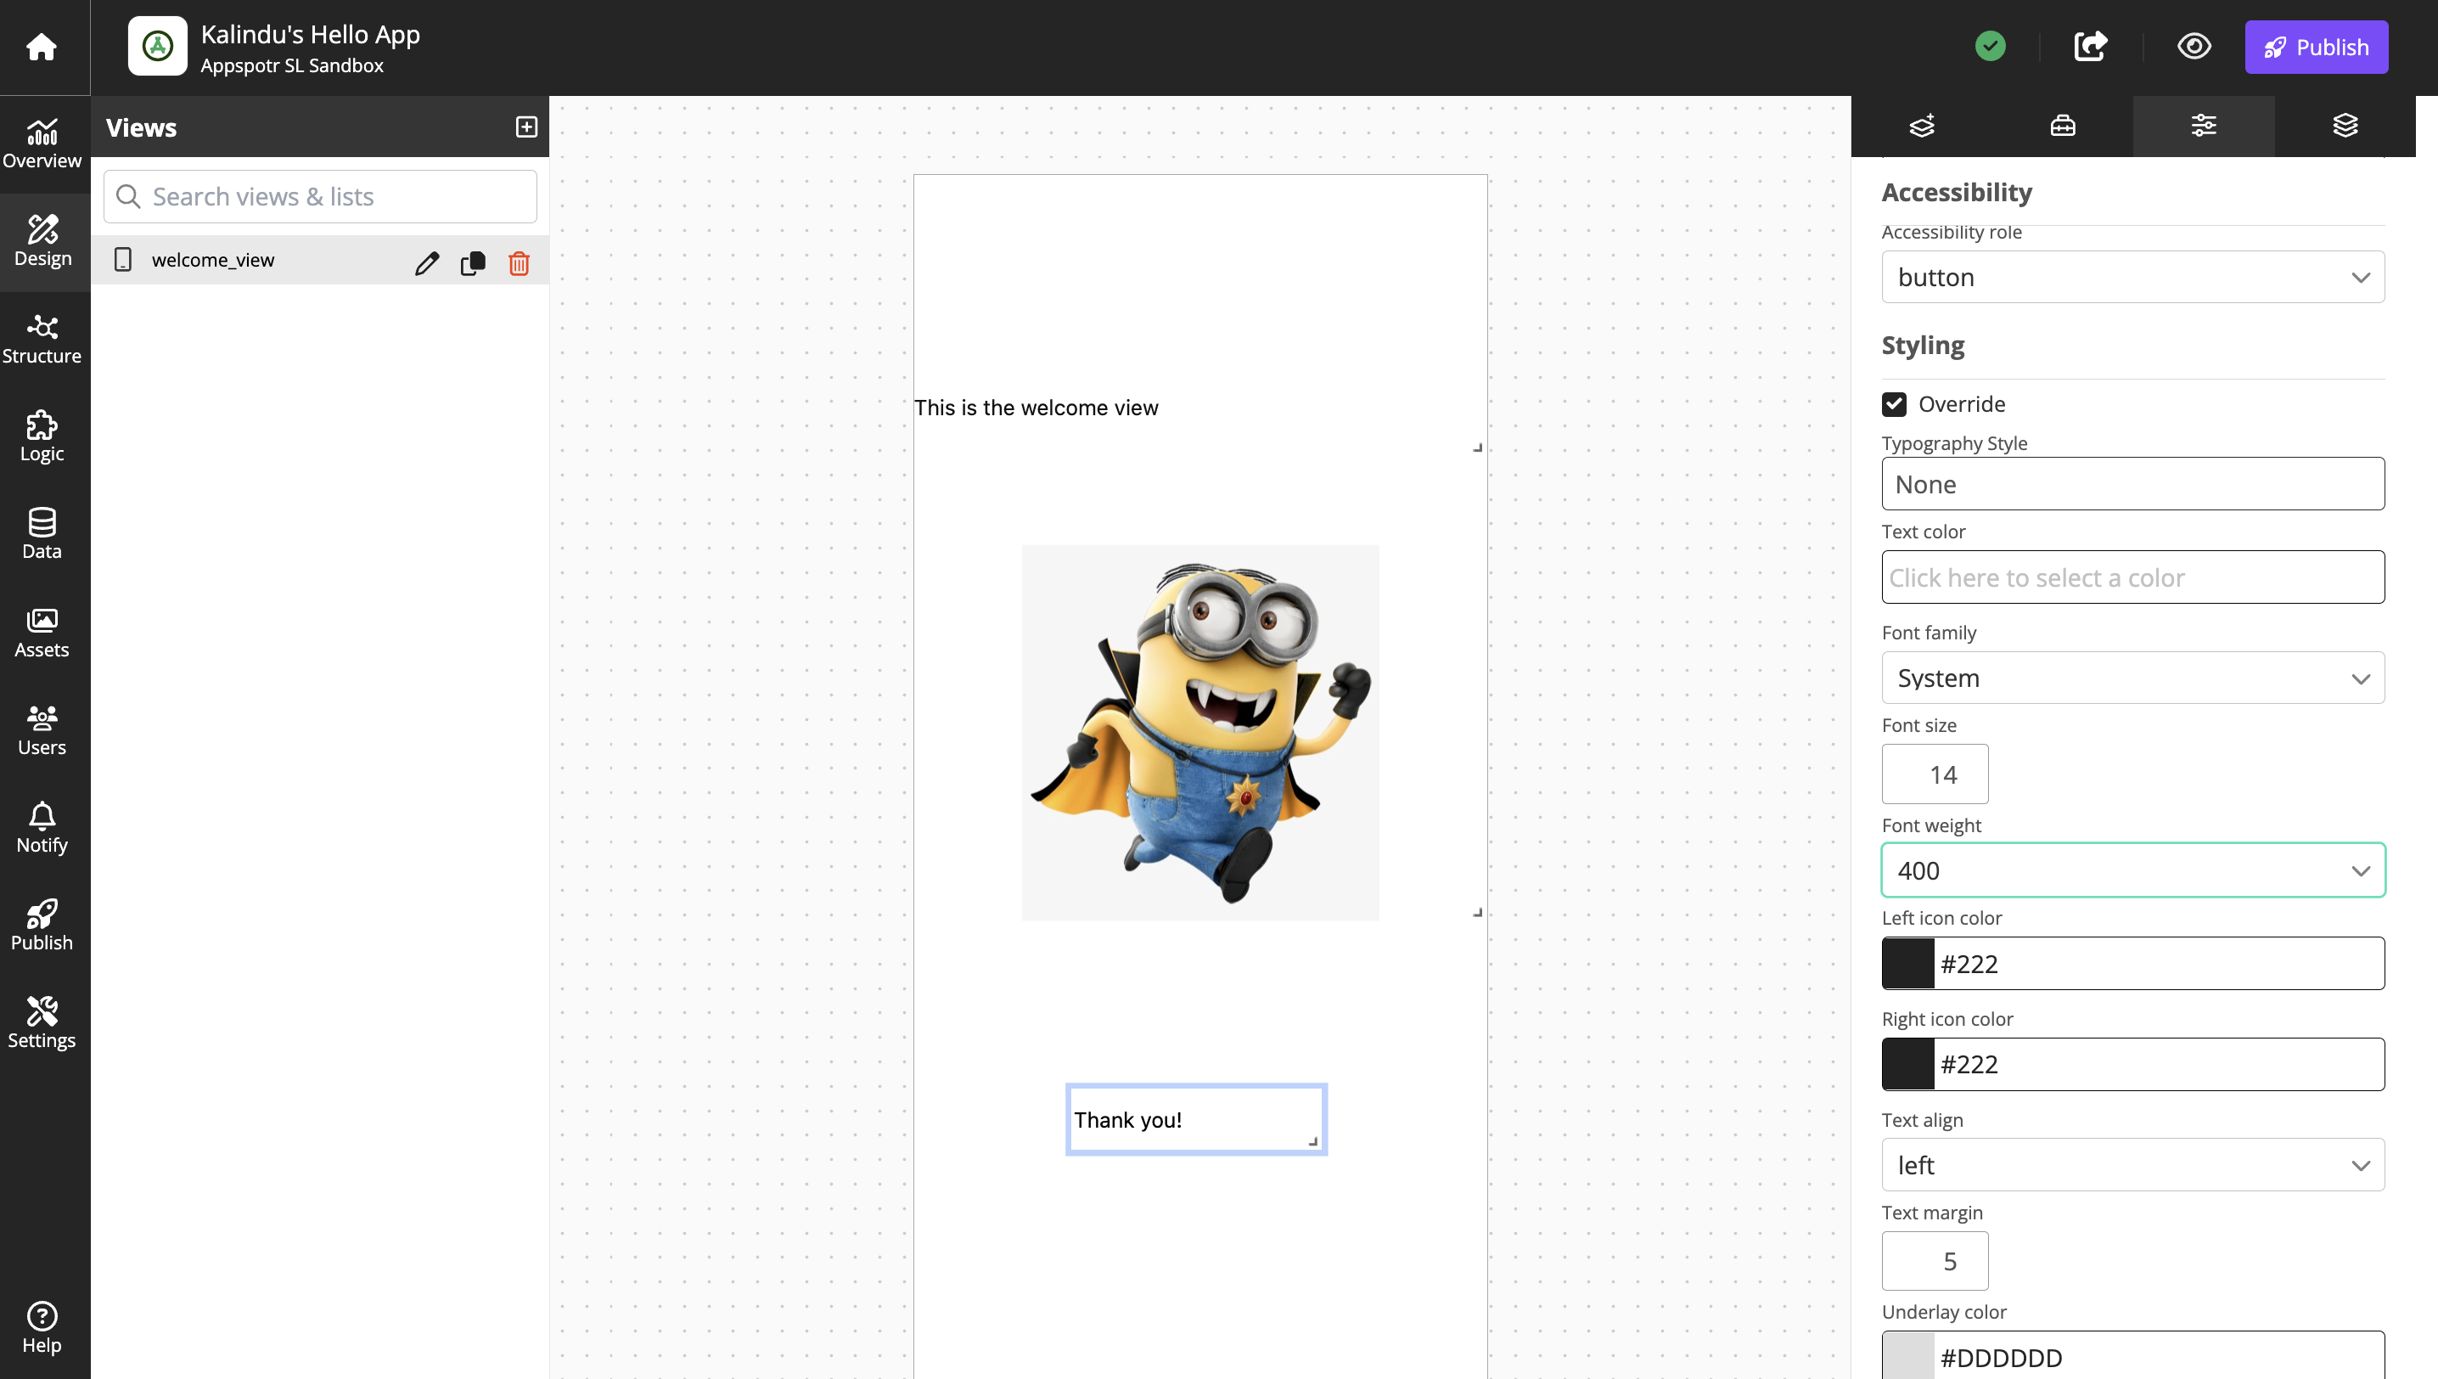
Task: Click the Text margin field
Action: click(x=1935, y=1261)
